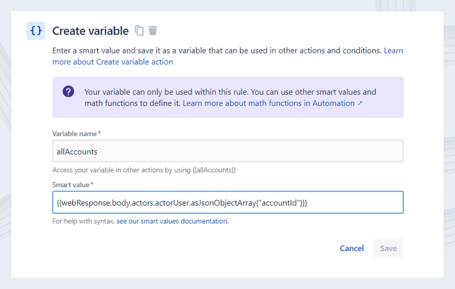This screenshot has width=455, height=289.
Task: Click the trash can next to the copy icon
Action: tap(152, 30)
